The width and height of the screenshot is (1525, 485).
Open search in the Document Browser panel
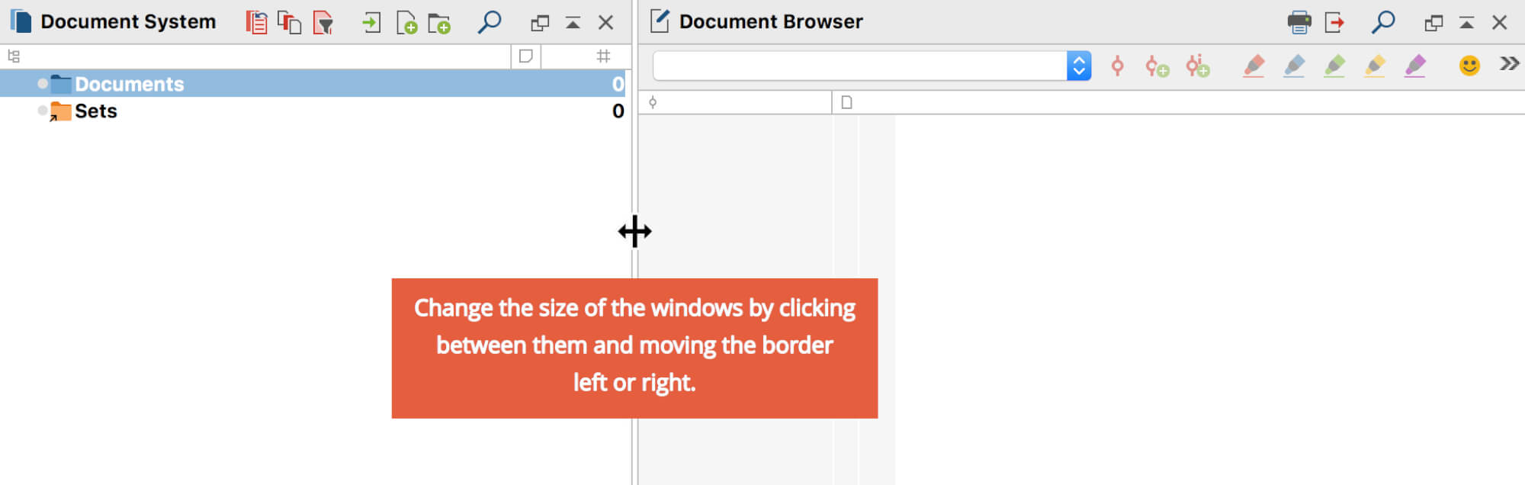[1383, 21]
